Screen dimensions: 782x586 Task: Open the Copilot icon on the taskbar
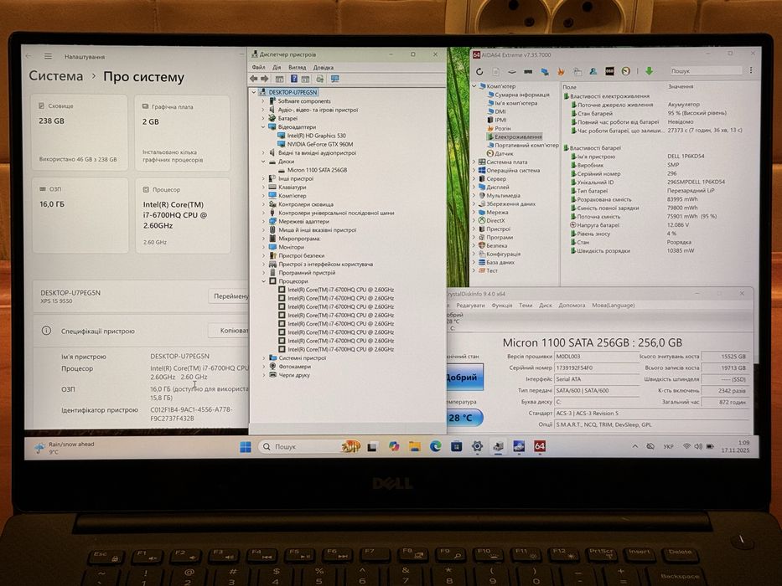pos(394,446)
